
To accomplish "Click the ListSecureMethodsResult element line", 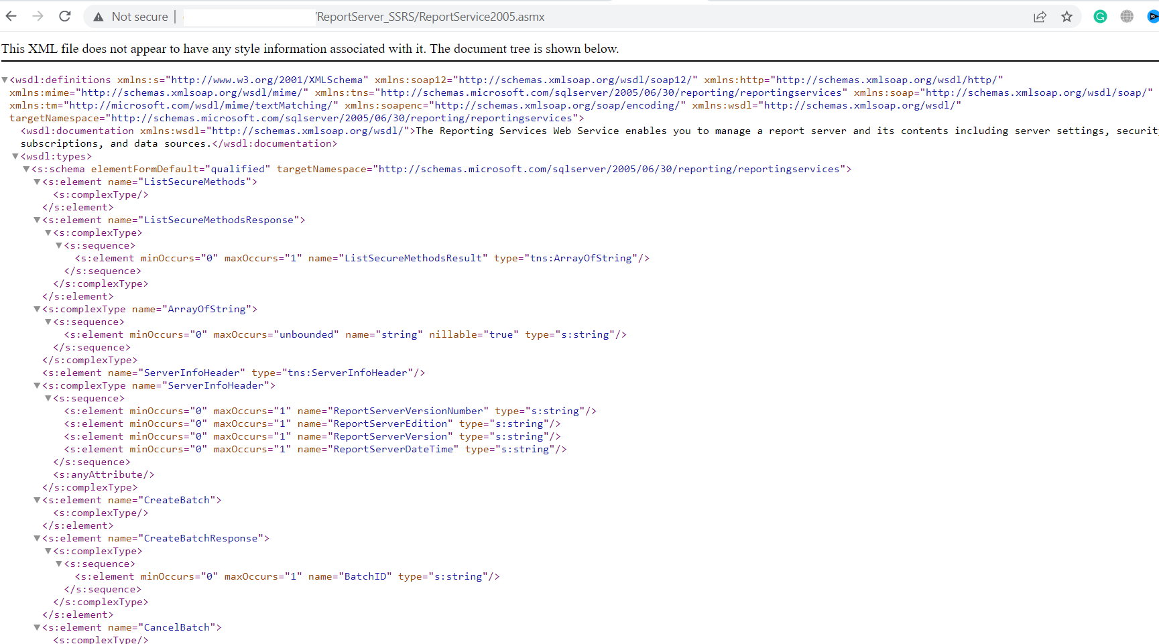I will coord(362,258).
